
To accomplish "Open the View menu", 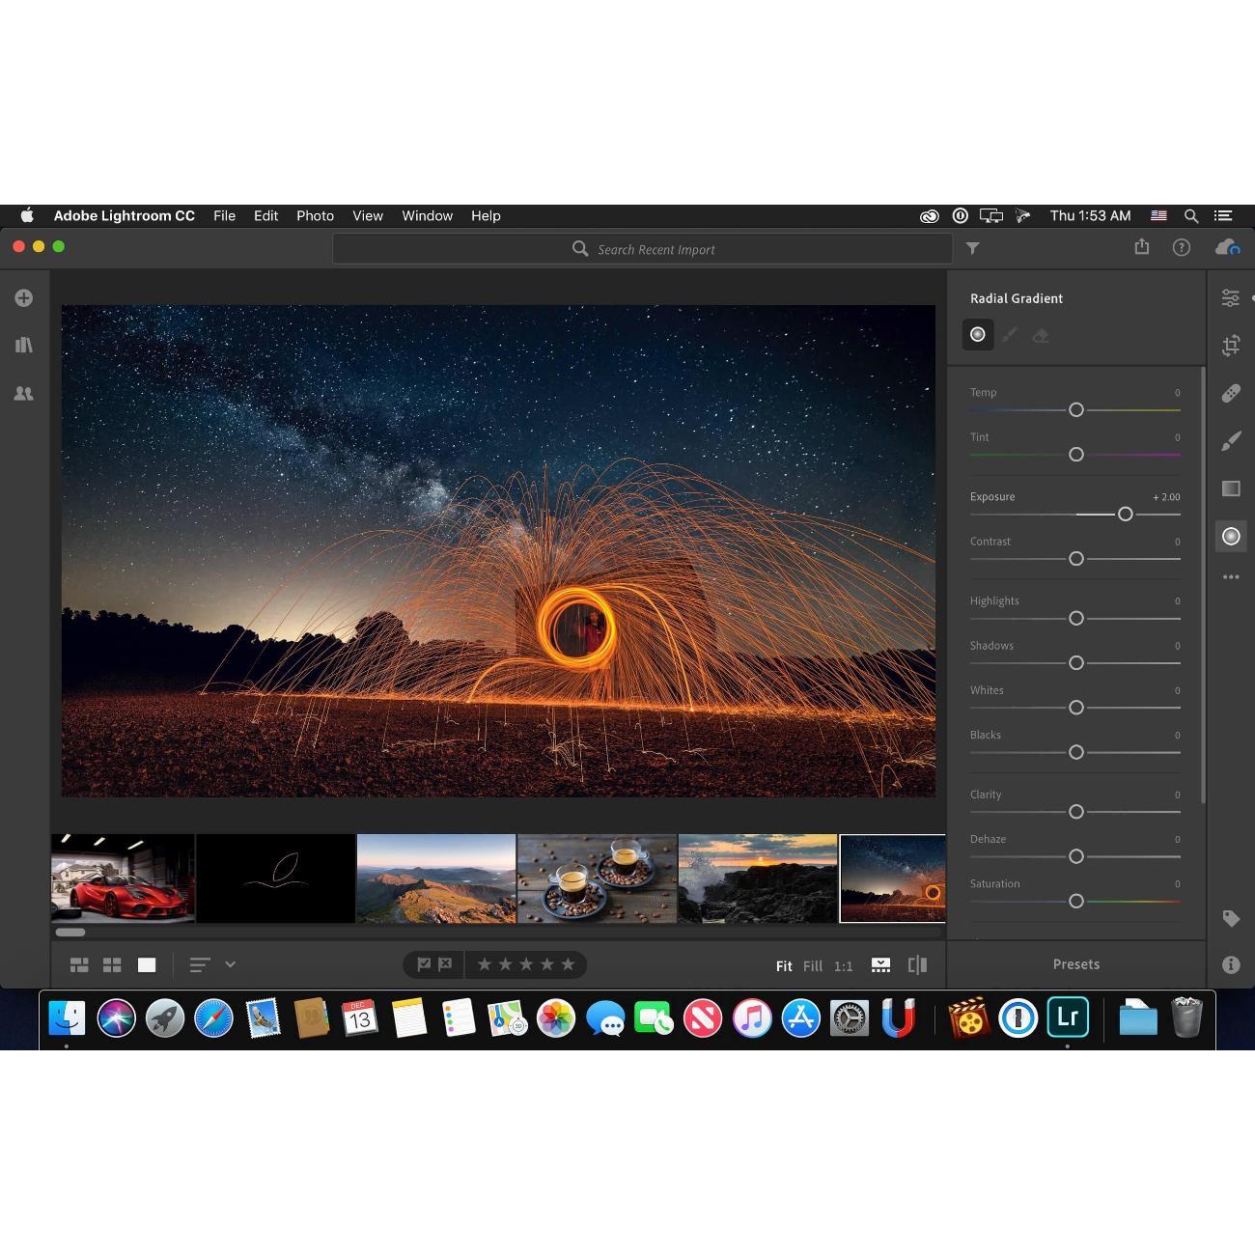I will [368, 216].
